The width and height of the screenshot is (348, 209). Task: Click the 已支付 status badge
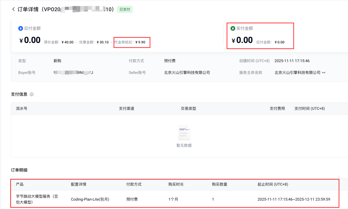click(124, 9)
